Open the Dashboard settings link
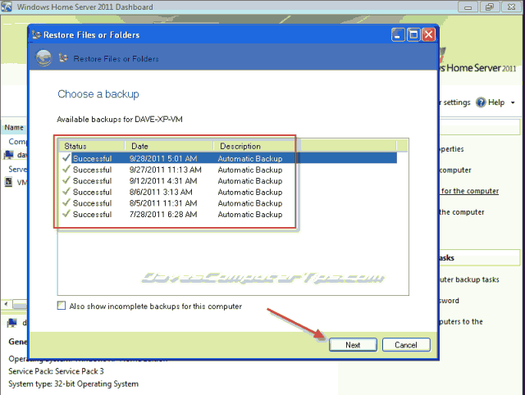This screenshot has height=395, width=525. coord(456,102)
